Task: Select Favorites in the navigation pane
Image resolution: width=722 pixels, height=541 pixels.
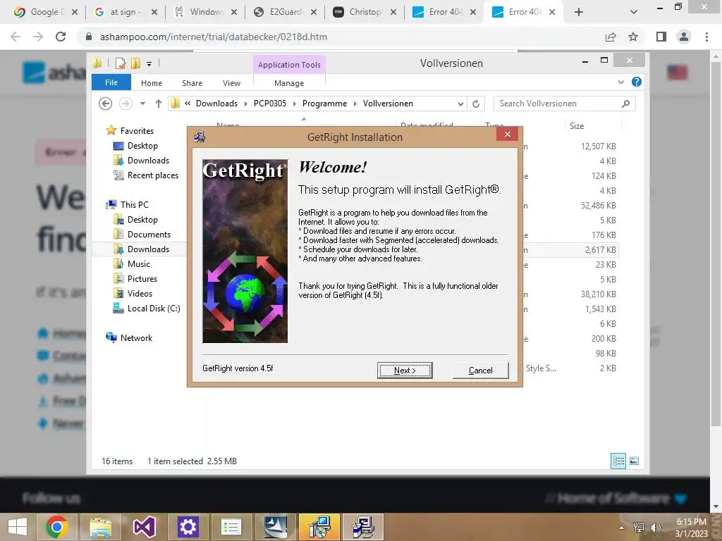Action: 137,130
